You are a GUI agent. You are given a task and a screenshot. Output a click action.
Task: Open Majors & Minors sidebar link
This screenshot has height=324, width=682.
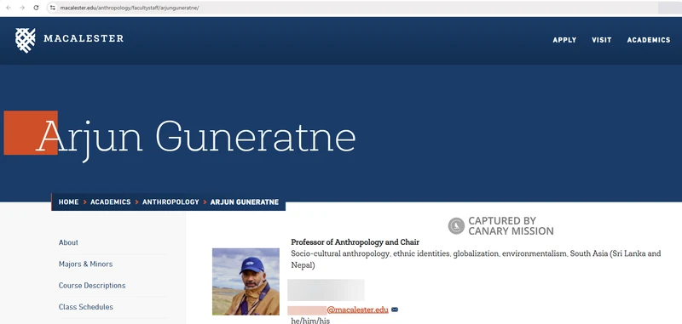86,264
